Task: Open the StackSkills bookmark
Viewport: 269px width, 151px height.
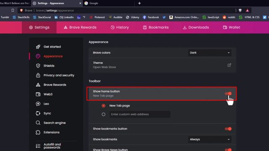Action: 21,17
